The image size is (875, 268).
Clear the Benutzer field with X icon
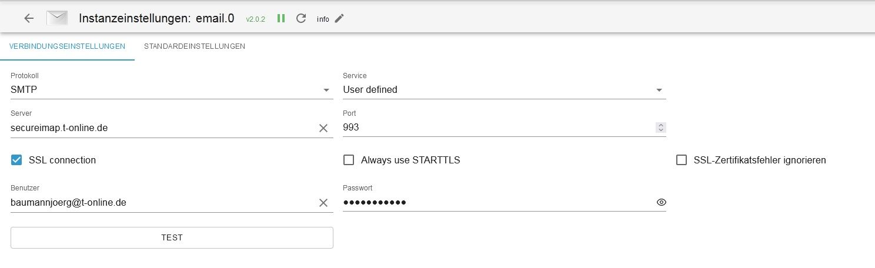pyautogui.click(x=323, y=203)
